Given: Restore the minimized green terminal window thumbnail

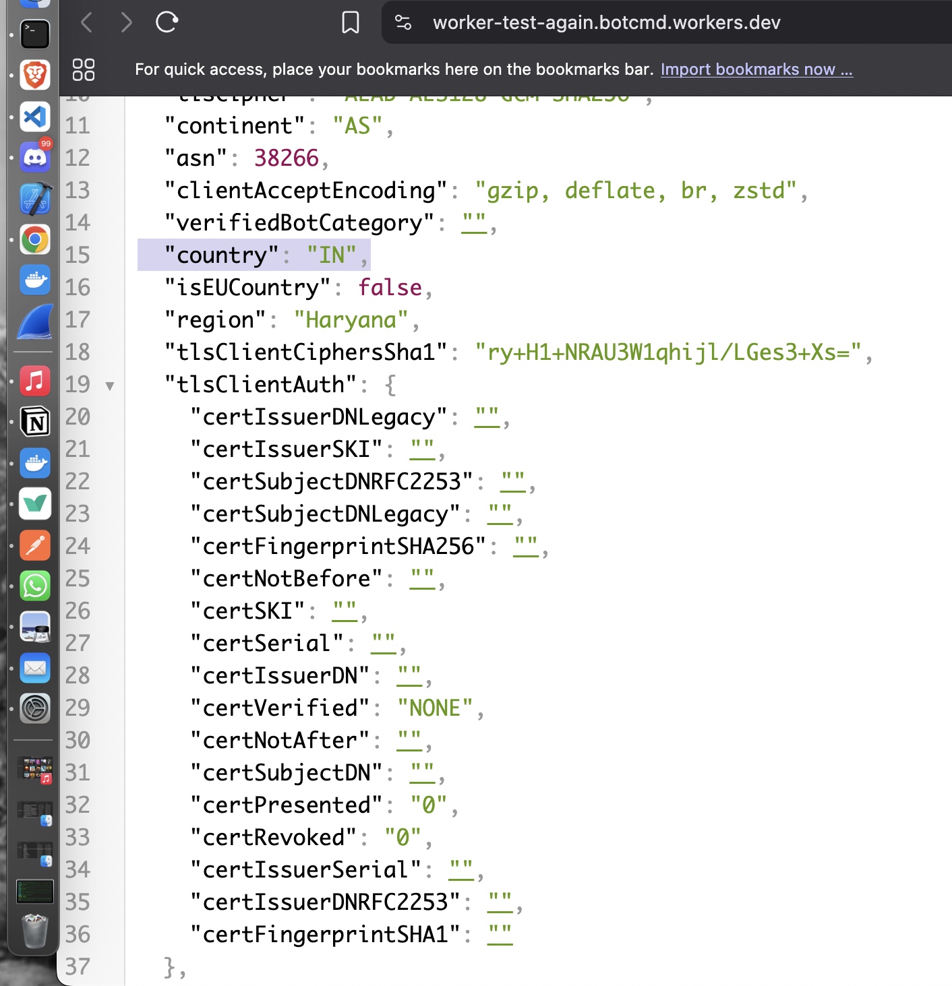Looking at the screenshot, I should [35, 891].
